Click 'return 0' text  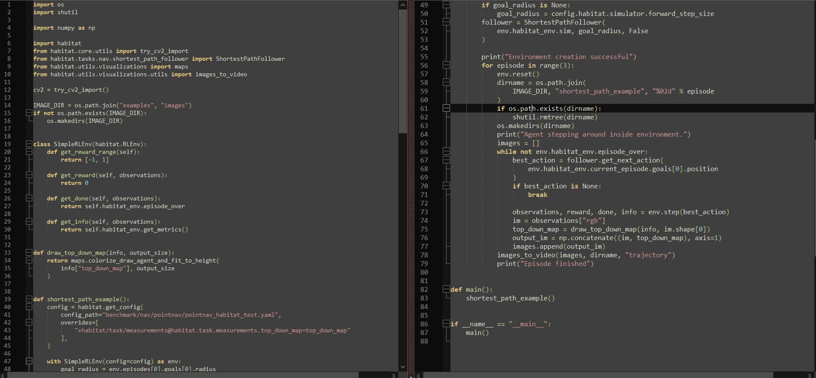75,183
